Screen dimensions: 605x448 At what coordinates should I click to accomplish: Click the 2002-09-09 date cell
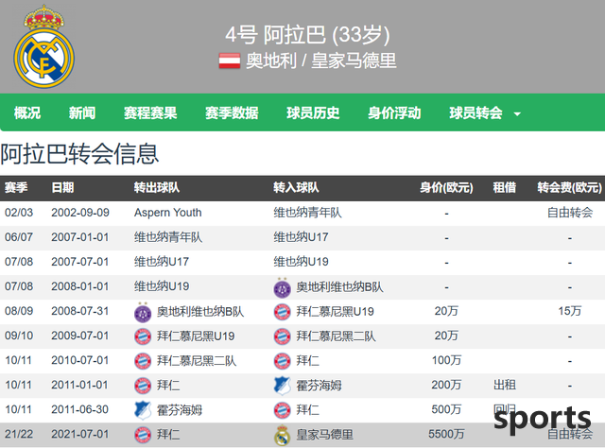pos(80,213)
